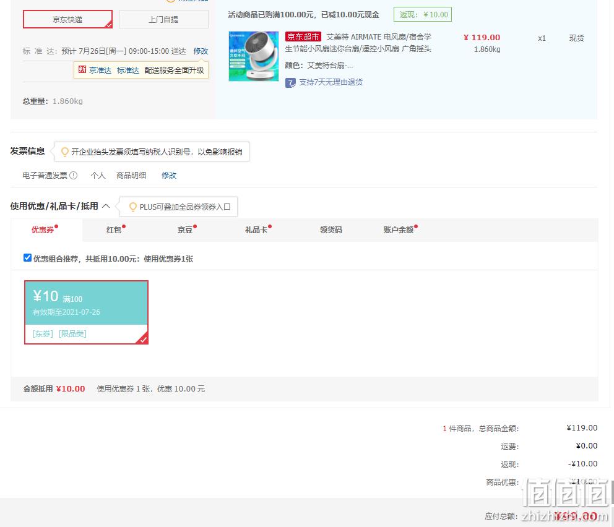Click the 颜色: 艾美特台扇 color text

(x=319, y=66)
